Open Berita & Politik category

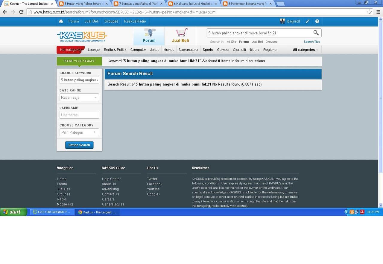click(x=115, y=50)
